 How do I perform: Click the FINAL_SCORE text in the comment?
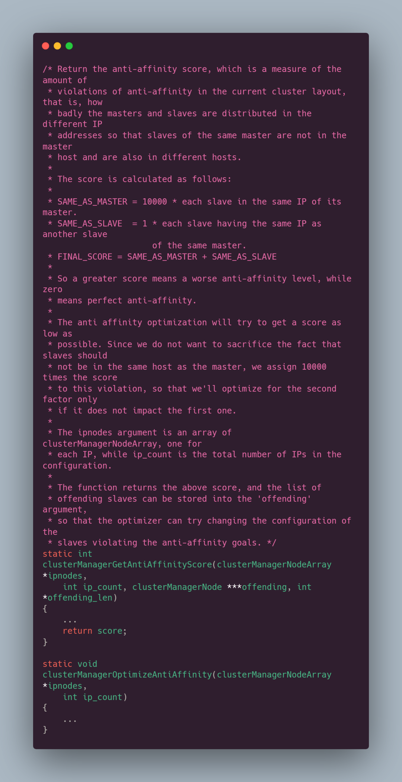tap(84, 257)
